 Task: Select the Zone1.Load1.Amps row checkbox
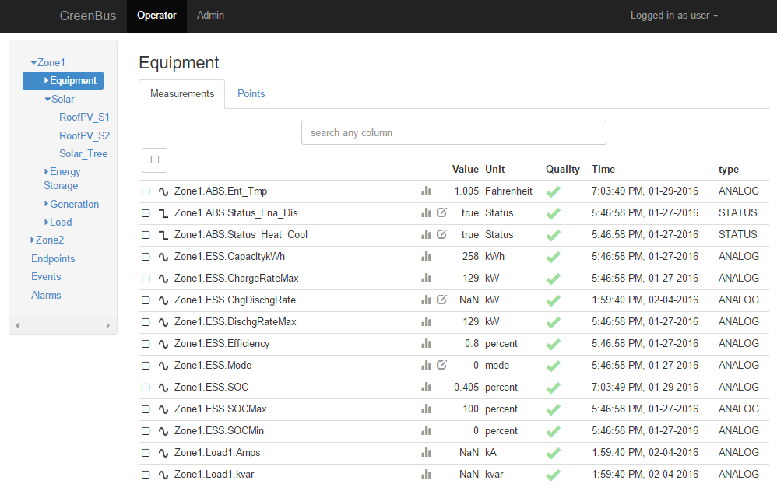(x=146, y=454)
